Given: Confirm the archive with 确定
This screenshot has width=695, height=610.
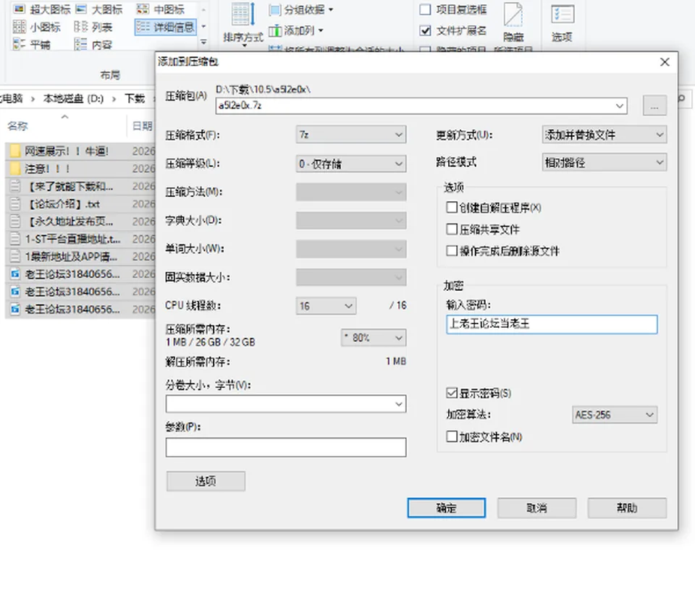Looking at the screenshot, I should 447,508.
